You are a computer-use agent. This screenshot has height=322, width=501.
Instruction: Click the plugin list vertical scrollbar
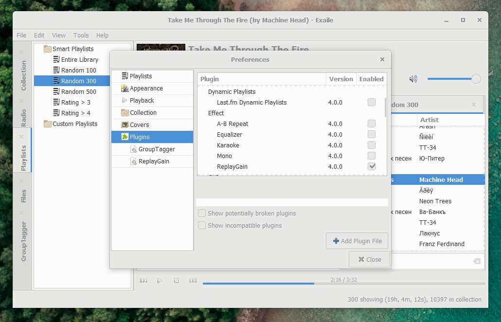(x=385, y=107)
